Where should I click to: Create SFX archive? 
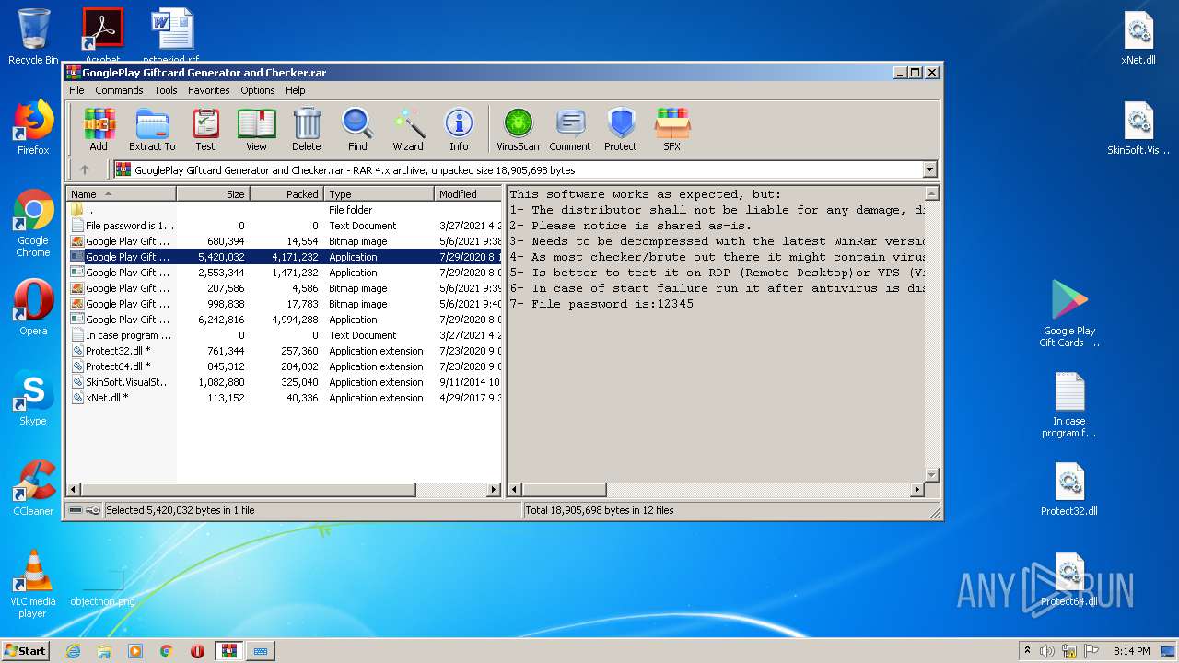672,129
